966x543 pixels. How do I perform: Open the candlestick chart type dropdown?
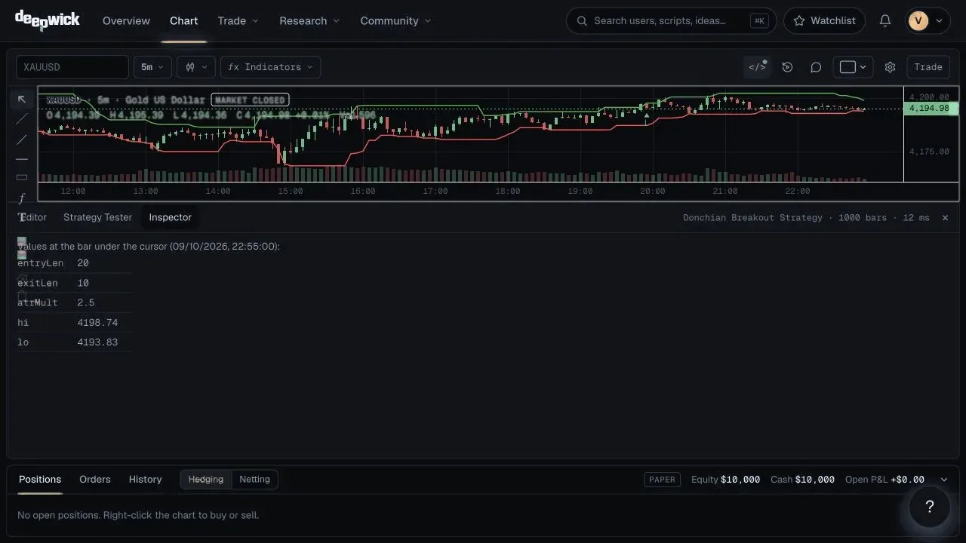(x=196, y=67)
